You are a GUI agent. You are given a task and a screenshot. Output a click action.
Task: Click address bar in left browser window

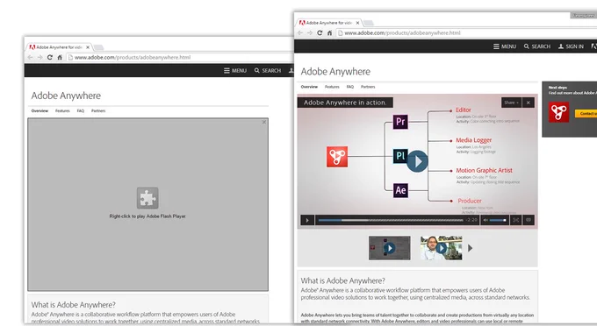180,57
